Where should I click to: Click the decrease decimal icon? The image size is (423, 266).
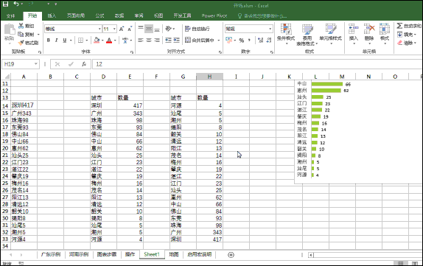[x=269, y=41]
